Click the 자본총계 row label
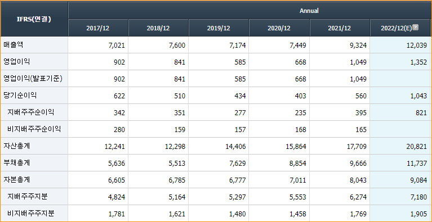The image size is (432, 222). click(16, 180)
